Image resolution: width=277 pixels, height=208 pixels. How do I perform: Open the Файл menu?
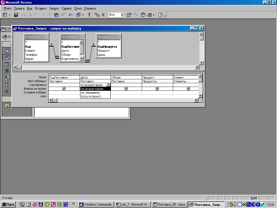tap(7, 8)
